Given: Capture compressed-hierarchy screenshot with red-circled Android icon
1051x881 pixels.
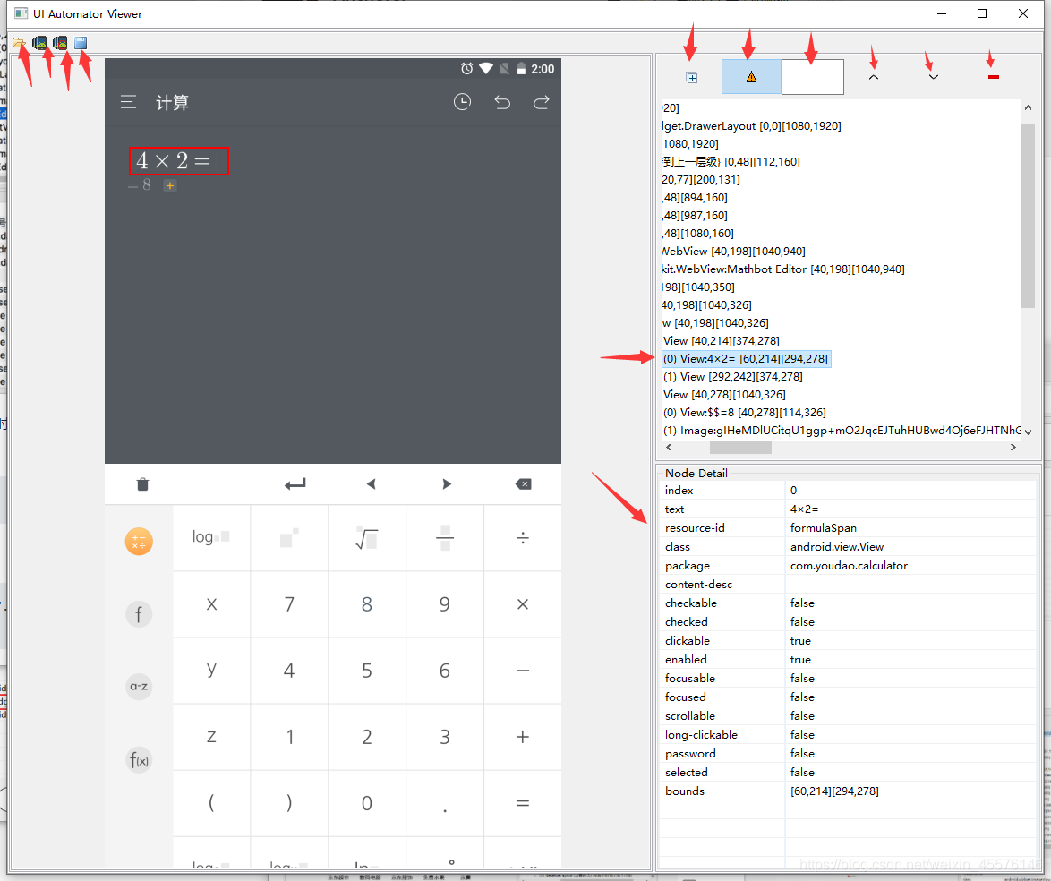Looking at the screenshot, I should click(60, 43).
